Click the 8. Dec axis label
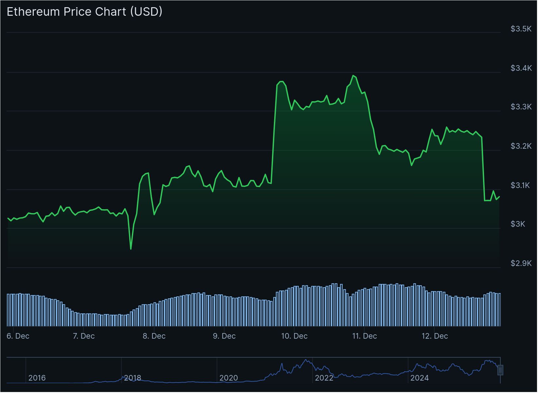The width and height of the screenshot is (538, 393). [154, 336]
